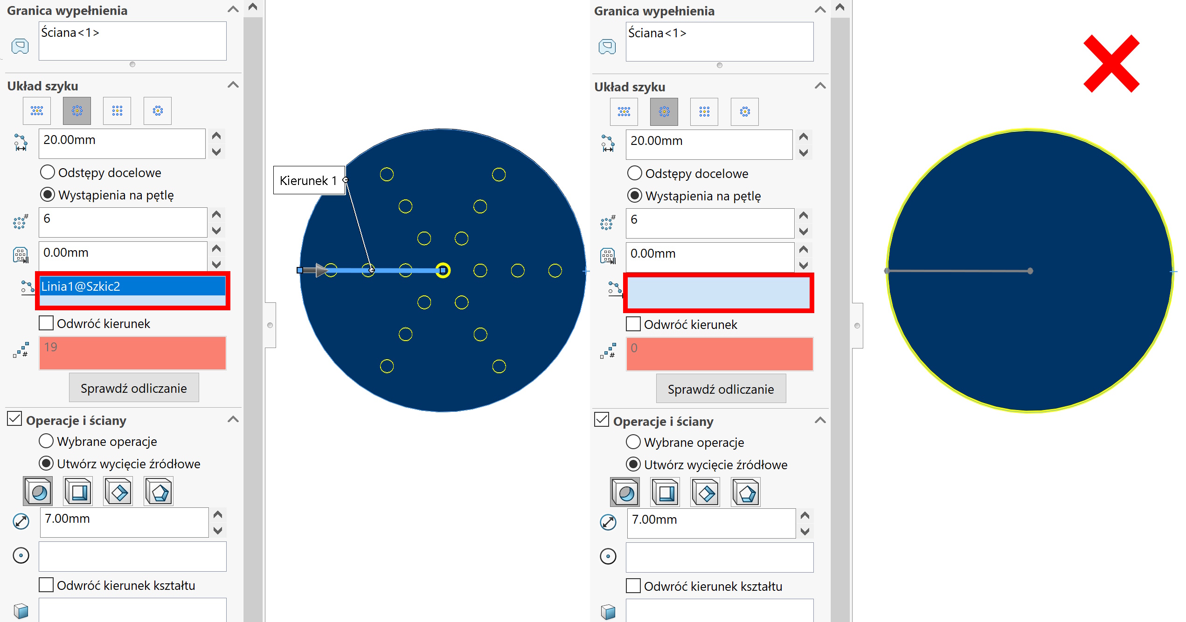Viewport: 1186px width, 622px height.
Task: Click the left panel splitter handle
Action: pyautogui.click(x=270, y=325)
